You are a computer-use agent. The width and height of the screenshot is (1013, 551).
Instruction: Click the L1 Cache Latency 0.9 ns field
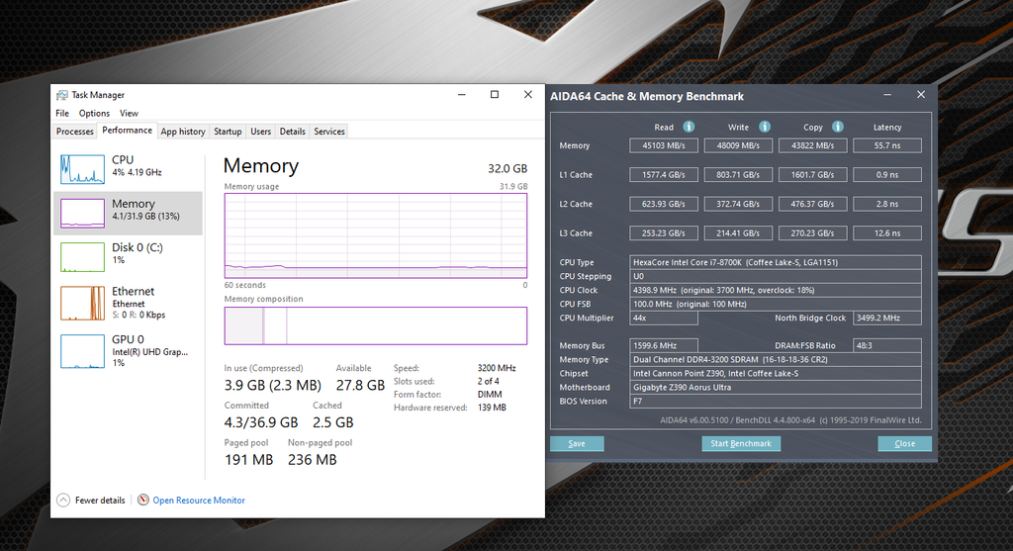point(887,174)
